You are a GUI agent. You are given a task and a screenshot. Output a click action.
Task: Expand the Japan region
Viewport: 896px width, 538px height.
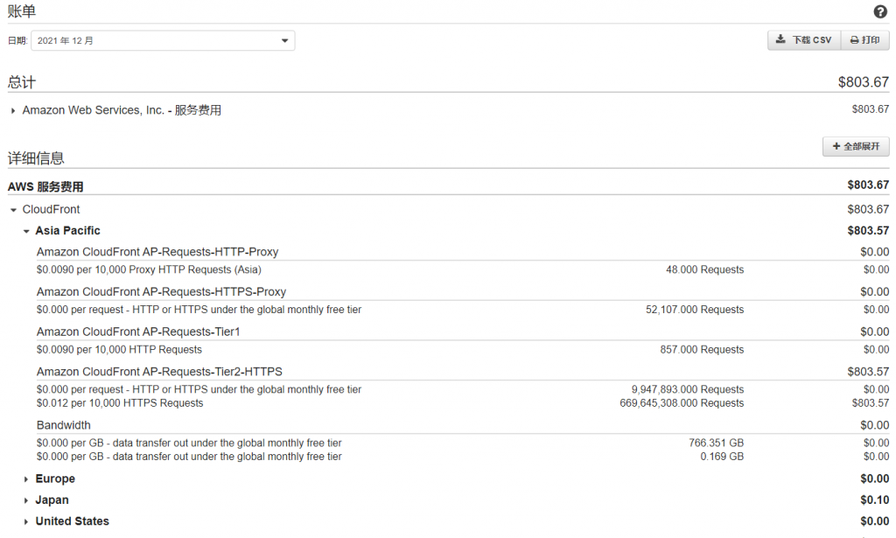click(x=25, y=500)
